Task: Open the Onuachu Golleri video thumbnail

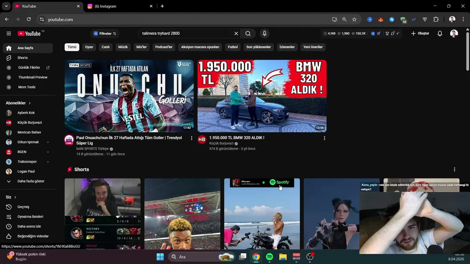Action: 129,96
